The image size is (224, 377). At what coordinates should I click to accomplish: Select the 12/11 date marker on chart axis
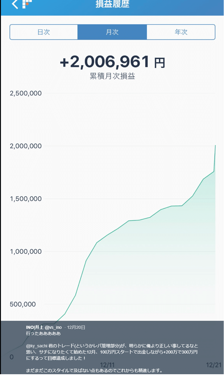[x=108, y=365]
